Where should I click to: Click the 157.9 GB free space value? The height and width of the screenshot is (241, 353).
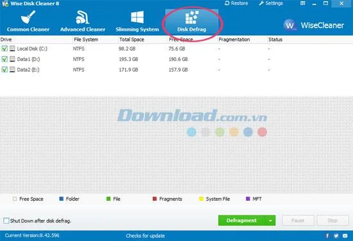(178, 70)
